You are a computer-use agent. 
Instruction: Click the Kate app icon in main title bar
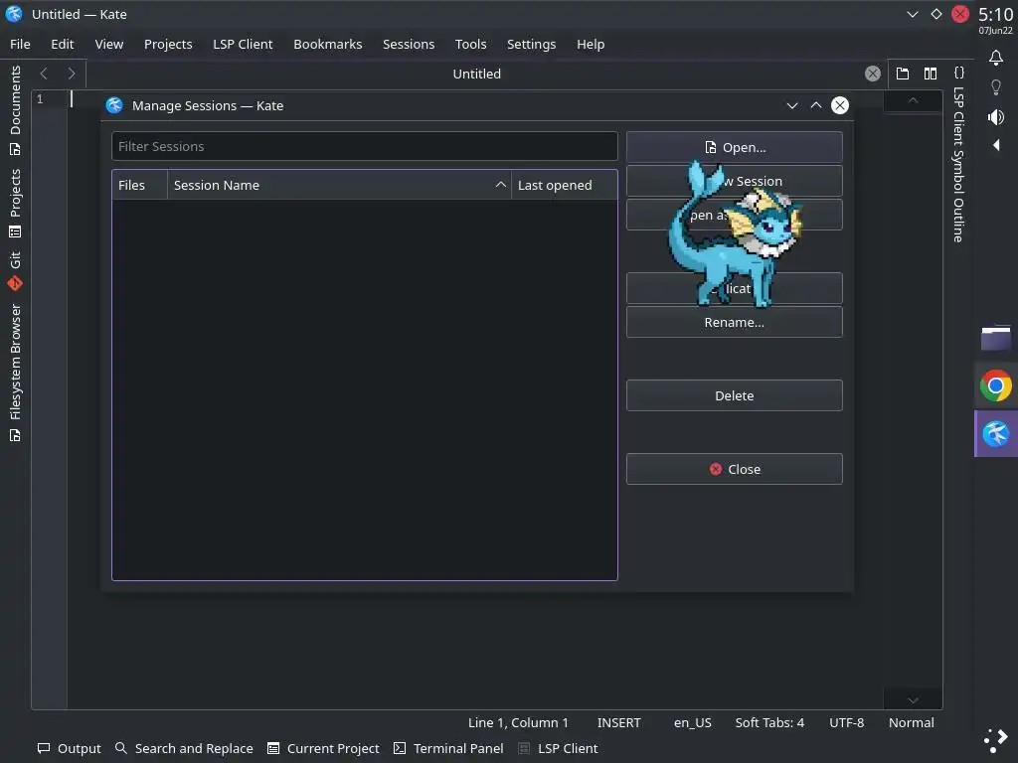pos(14,14)
